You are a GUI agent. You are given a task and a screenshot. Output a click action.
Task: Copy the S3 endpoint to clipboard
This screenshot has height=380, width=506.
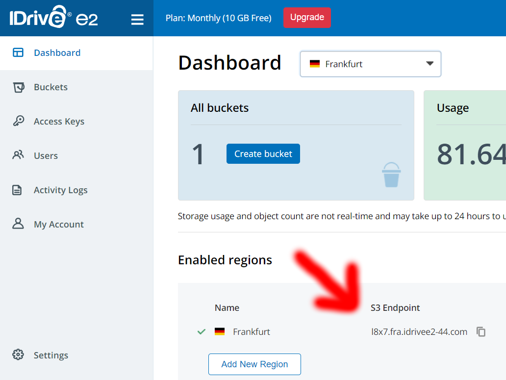click(x=481, y=332)
